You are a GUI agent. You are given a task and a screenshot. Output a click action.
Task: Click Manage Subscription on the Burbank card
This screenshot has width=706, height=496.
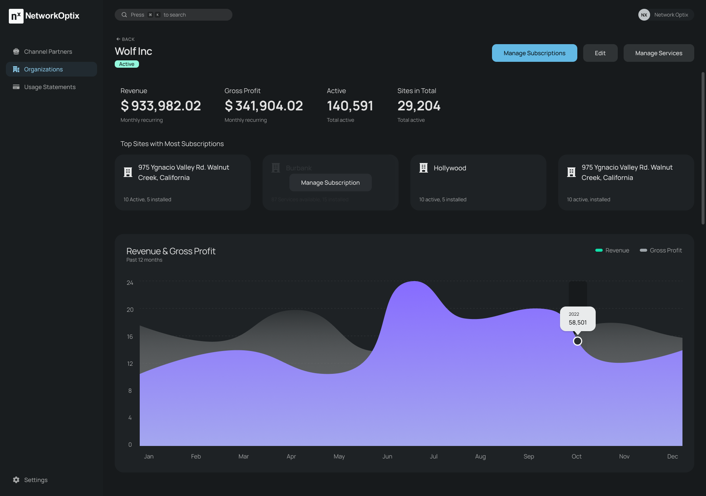coord(330,183)
